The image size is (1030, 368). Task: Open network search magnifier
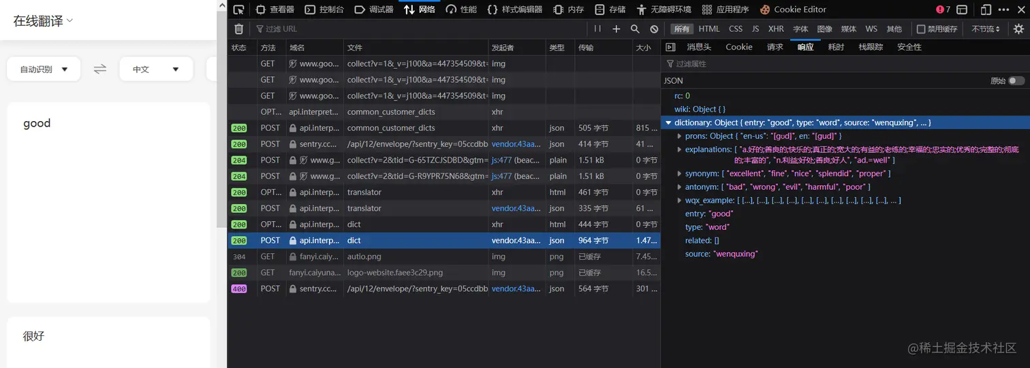pyautogui.click(x=635, y=29)
